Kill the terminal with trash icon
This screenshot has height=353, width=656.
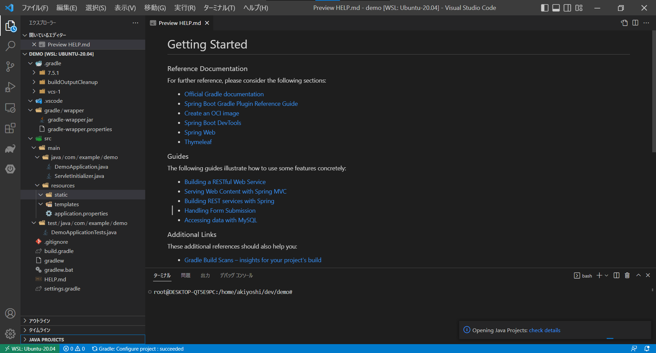(x=627, y=276)
